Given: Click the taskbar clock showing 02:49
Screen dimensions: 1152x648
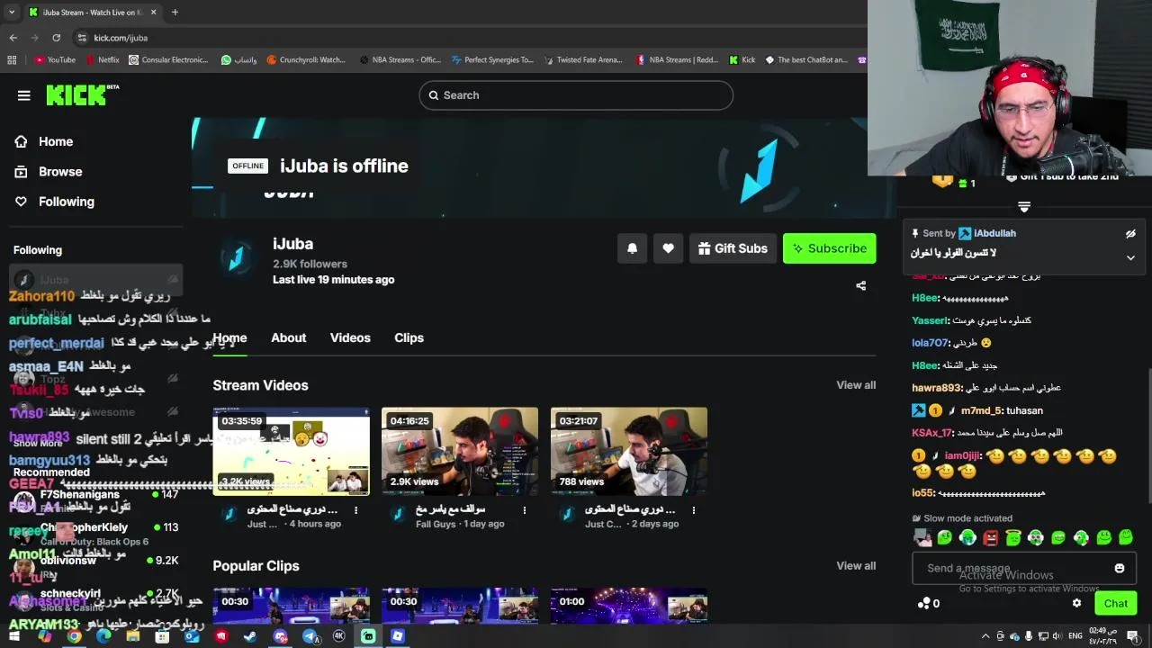Looking at the screenshot, I should click(x=1103, y=636).
